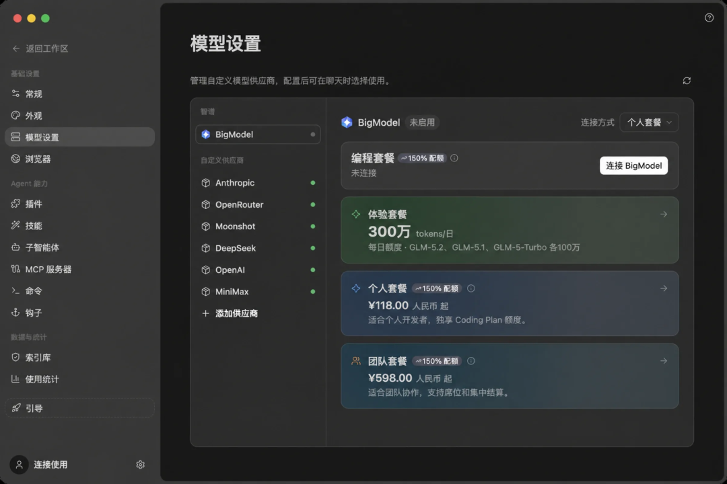Select 模型设置 in sidebar
The width and height of the screenshot is (727, 484).
tap(79, 137)
